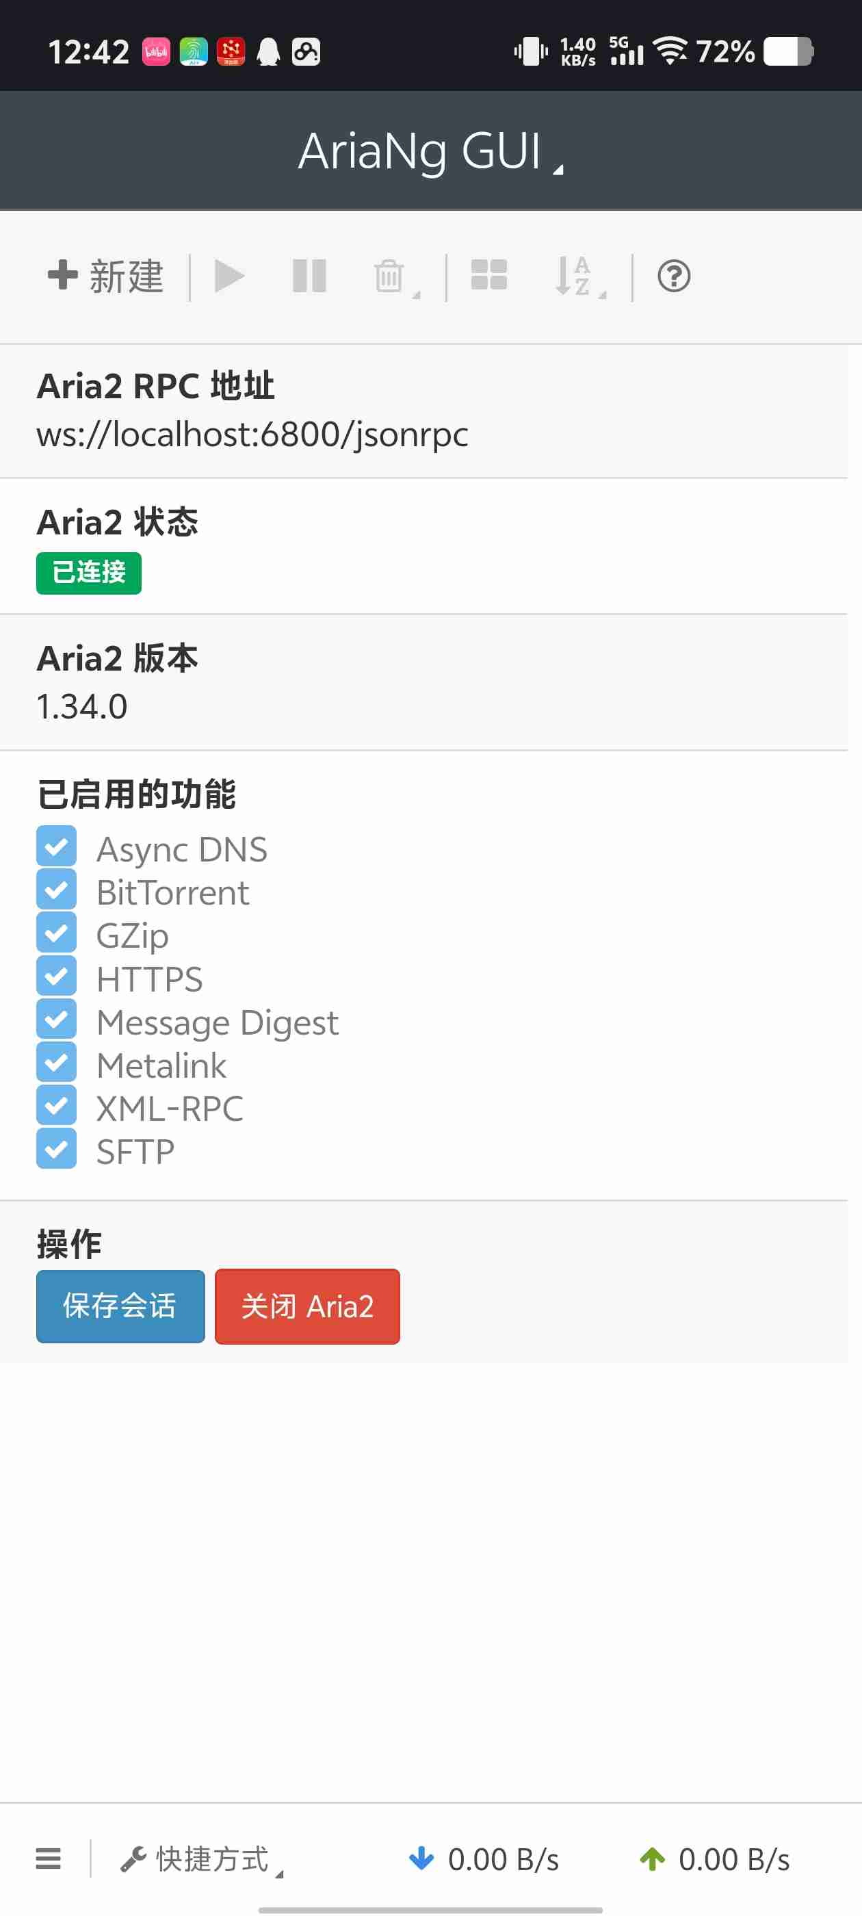The image size is (862, 1916).
Task: Tap the upload speed indicator
Action: click(714, 1859)
